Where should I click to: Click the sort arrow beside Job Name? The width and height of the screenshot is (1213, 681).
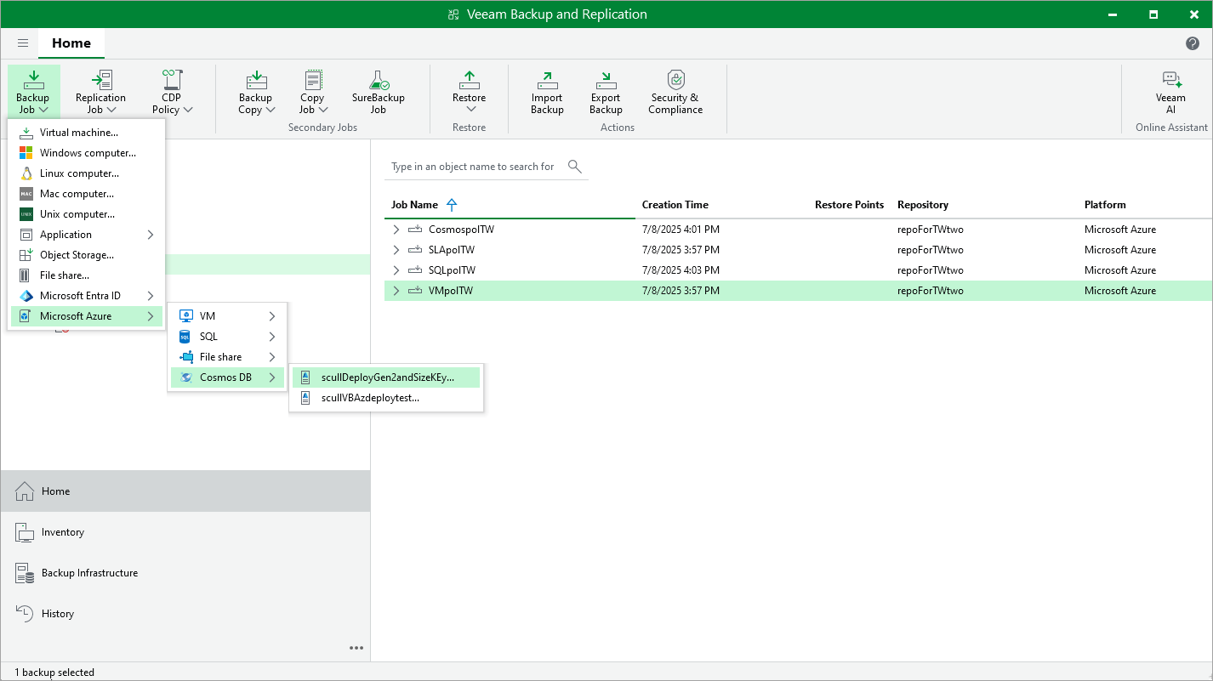coord(452,204)
